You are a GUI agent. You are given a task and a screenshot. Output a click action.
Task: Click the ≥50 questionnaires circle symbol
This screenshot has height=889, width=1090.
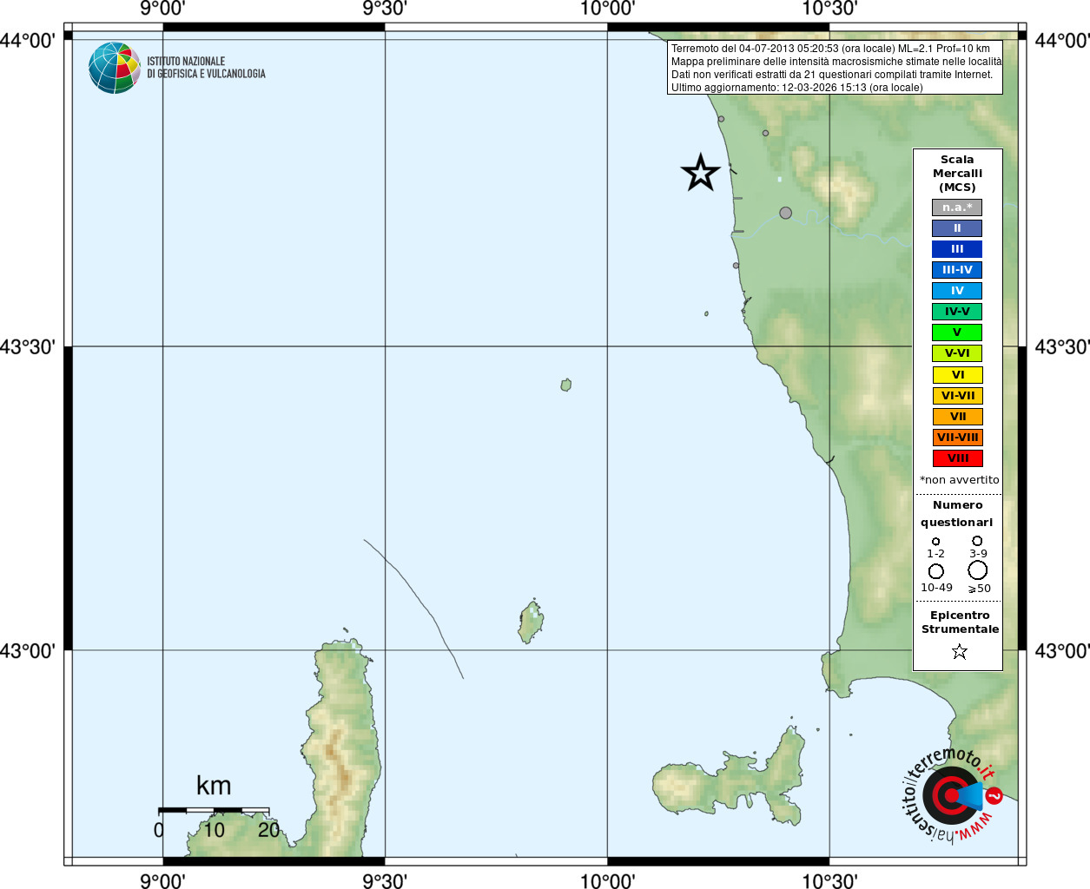(978, 570)
